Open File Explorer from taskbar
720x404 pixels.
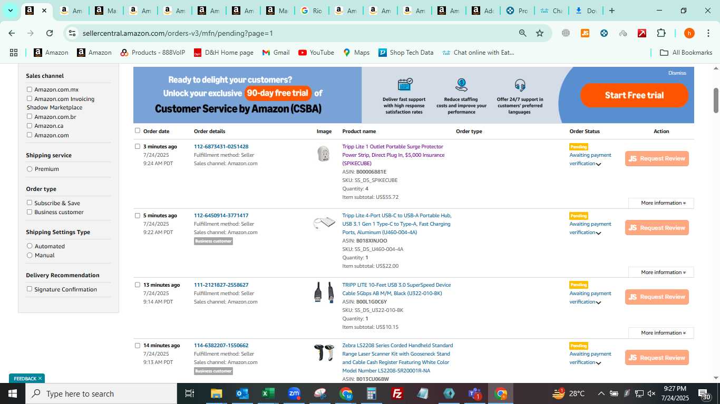click(216, 393)
